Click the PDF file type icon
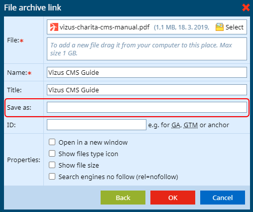This screenshot has height=212, width=253. coord(54,27)
